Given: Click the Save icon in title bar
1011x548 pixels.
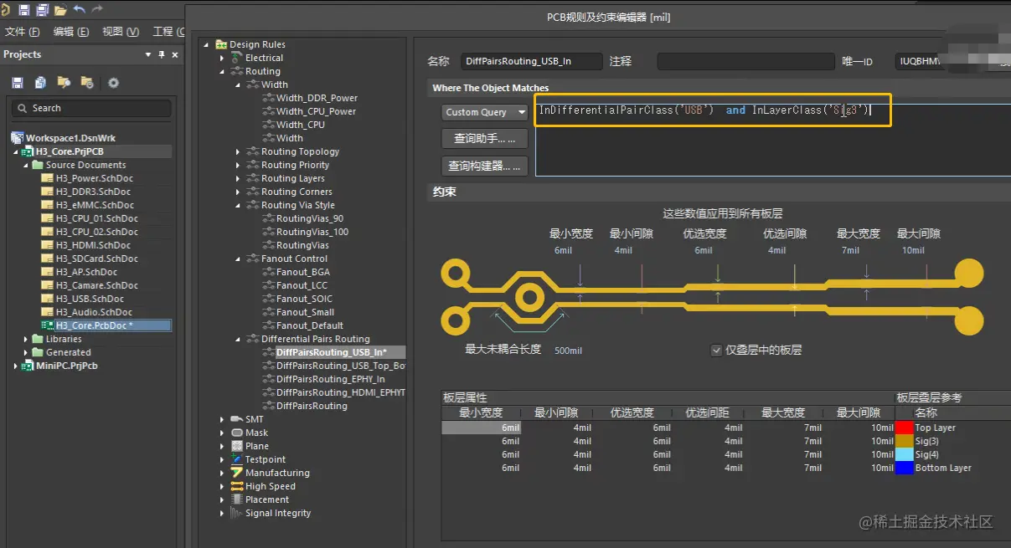Looking at the screenshot, I should [x=23, y=10].
